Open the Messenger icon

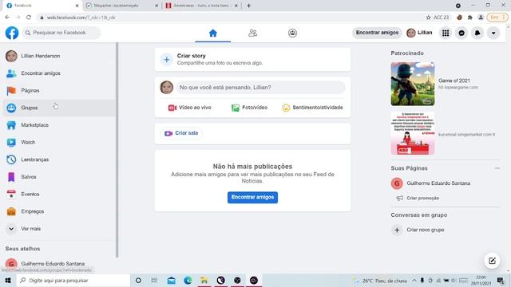461,33
